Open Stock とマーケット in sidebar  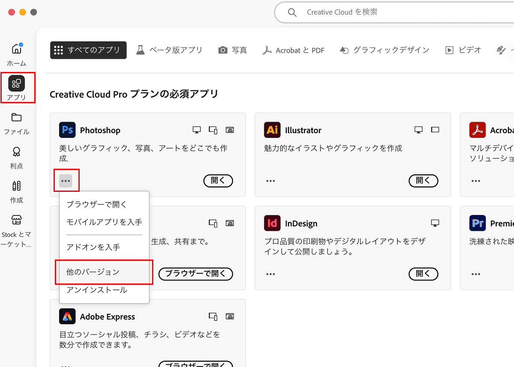[x=17, y=232]
